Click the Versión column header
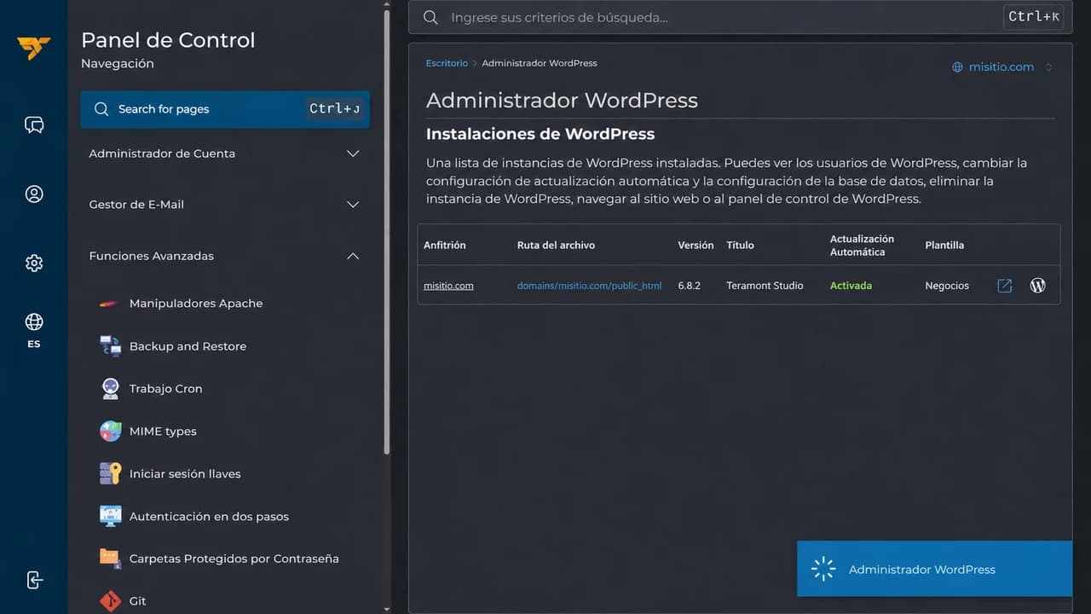The height and width of the screenshot is (614, 1091). coord(696,245)
